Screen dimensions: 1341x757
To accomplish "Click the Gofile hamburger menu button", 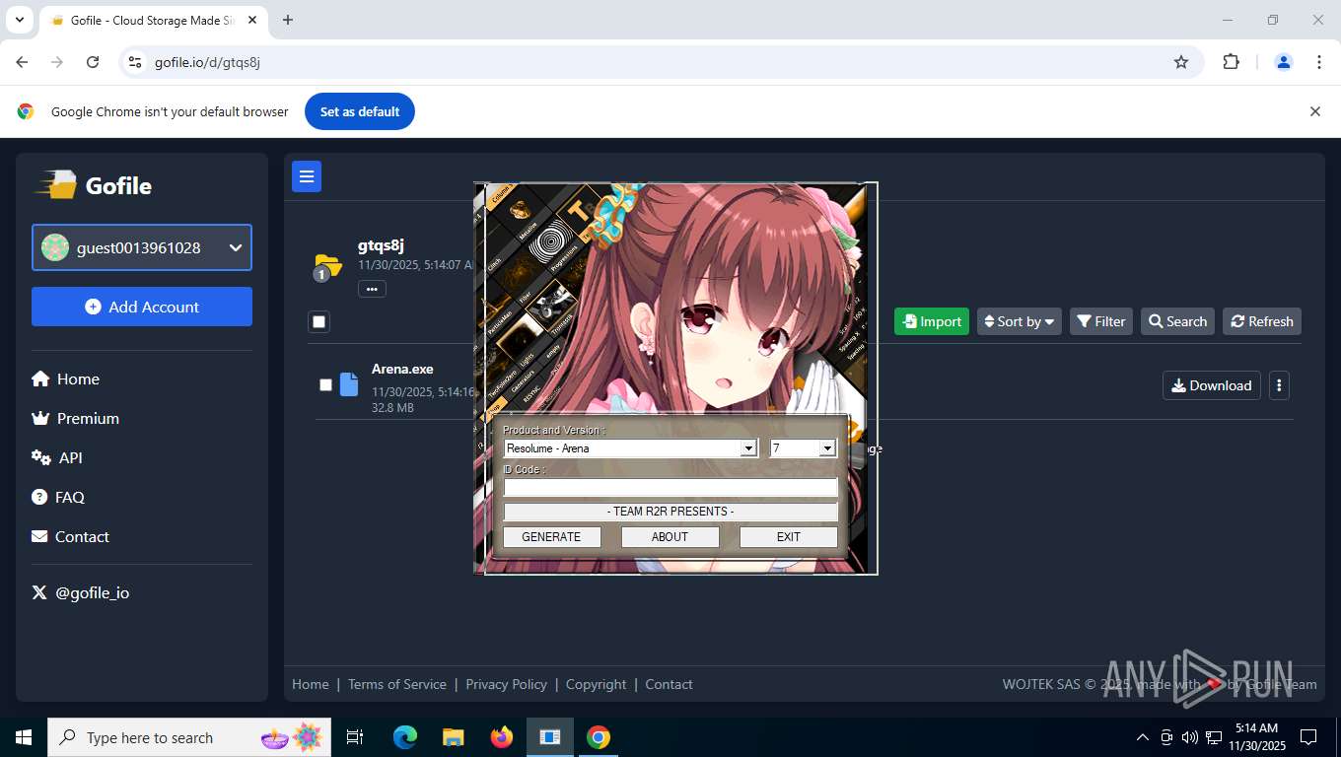I will coord(307,176).
